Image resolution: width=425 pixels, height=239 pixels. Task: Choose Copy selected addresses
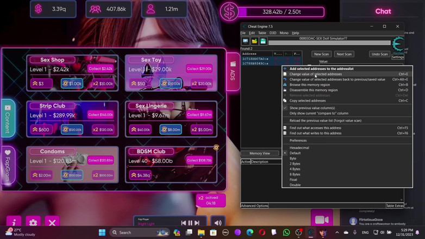tap(347, 100)
